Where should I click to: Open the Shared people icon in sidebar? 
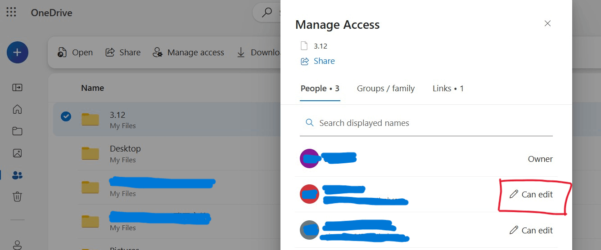[17, 175]
